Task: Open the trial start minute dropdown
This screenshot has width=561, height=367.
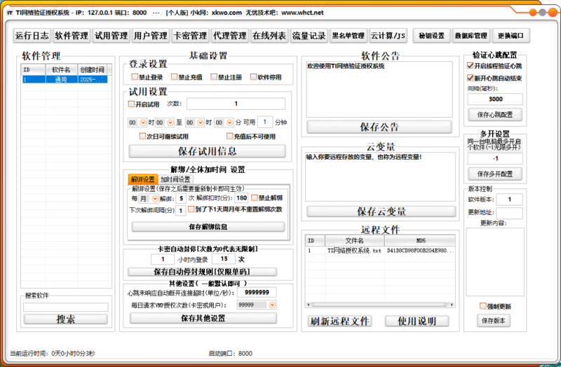Action: (170, 123)
